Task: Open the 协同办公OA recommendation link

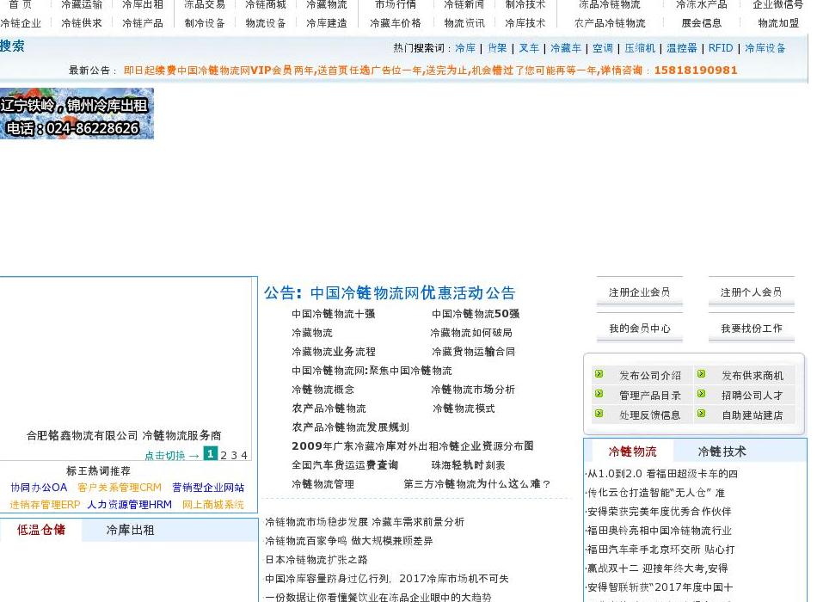Action: coord(39,488)
